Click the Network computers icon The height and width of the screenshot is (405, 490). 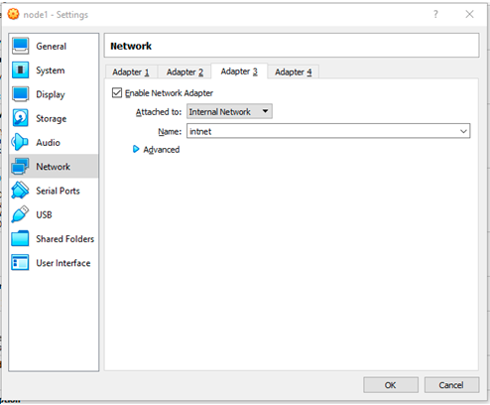click(20, 166)
